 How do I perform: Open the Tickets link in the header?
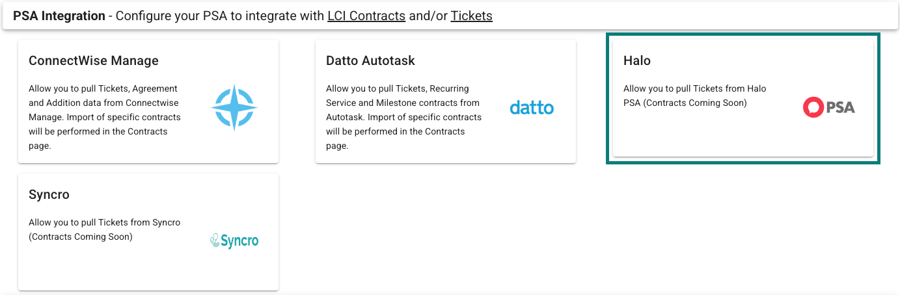[x=472, y=16]
